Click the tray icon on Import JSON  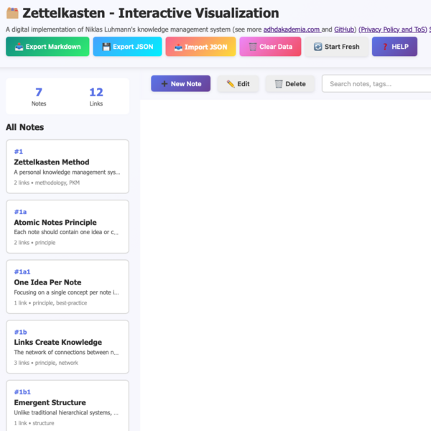pos(178,47)
